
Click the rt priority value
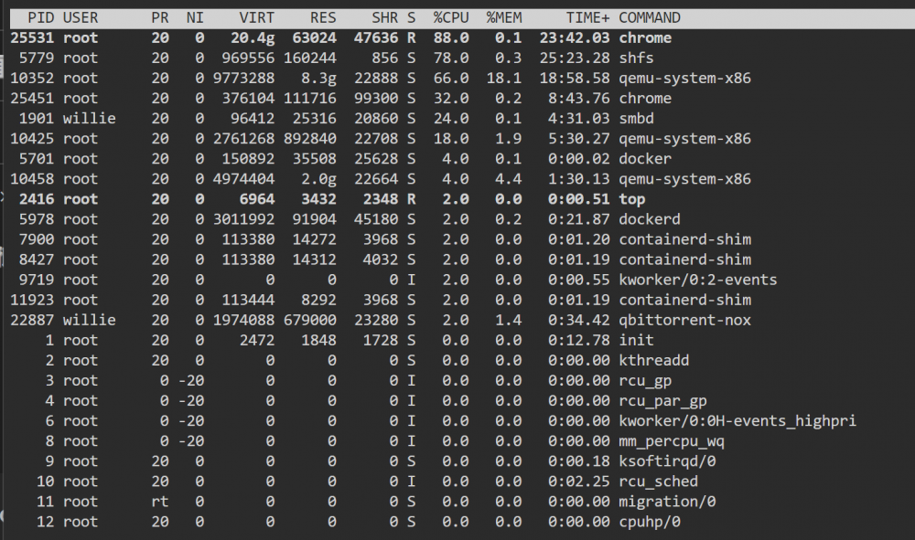tap(160, 502)
